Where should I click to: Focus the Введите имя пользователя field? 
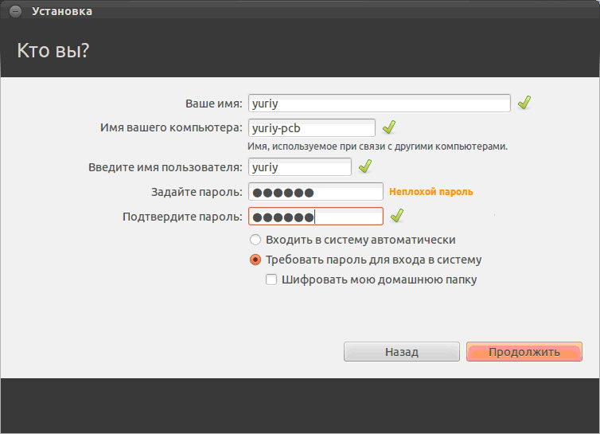click(x=300, y=167)
